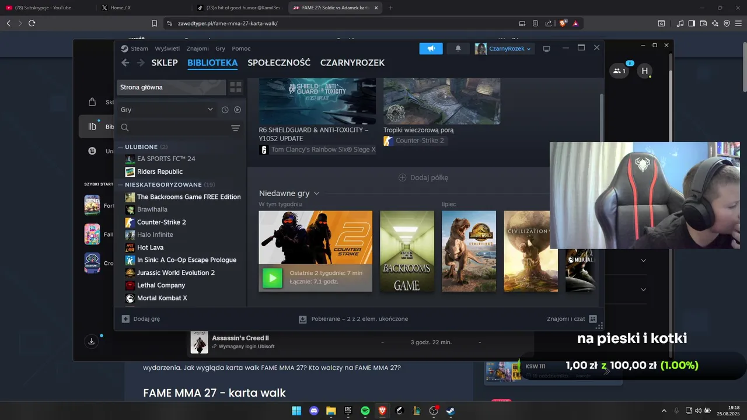The height and width of the screenshot is (420, 747).
Task: Open Discord from the taskbar
Action: click(x=314, y=411)
